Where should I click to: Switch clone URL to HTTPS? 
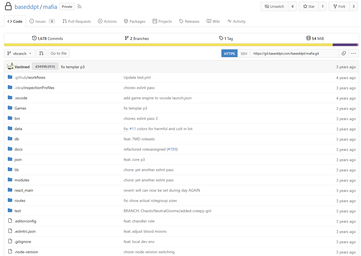pos(229,54)
